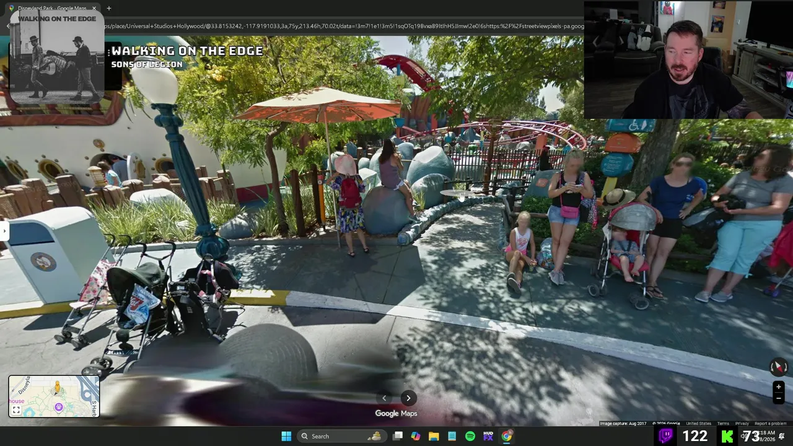Open the minimap thumbnail
The width and height of the screenshot is (793, 446).
tap(54, 396)
